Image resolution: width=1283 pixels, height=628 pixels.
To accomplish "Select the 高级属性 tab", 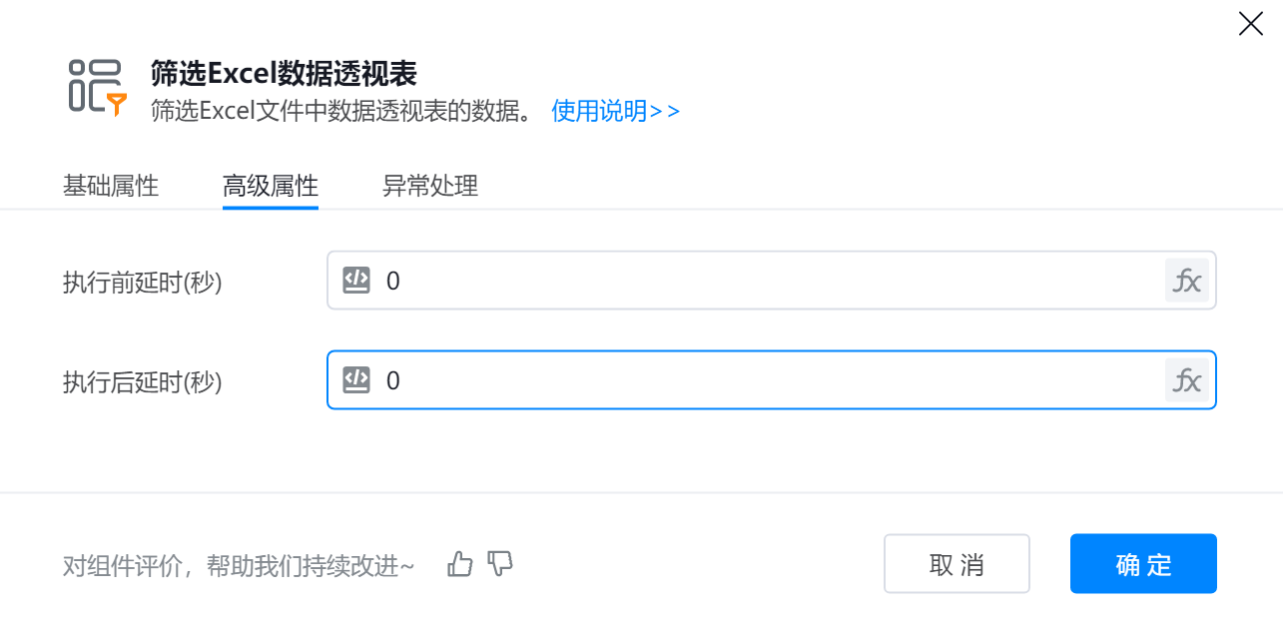I will (x=271, y=186).
